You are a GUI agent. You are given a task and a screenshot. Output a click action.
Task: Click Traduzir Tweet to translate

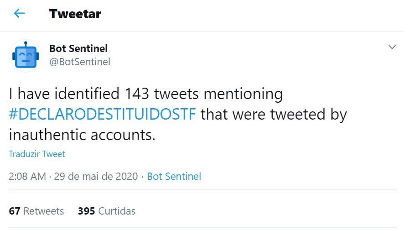(37, 154)
